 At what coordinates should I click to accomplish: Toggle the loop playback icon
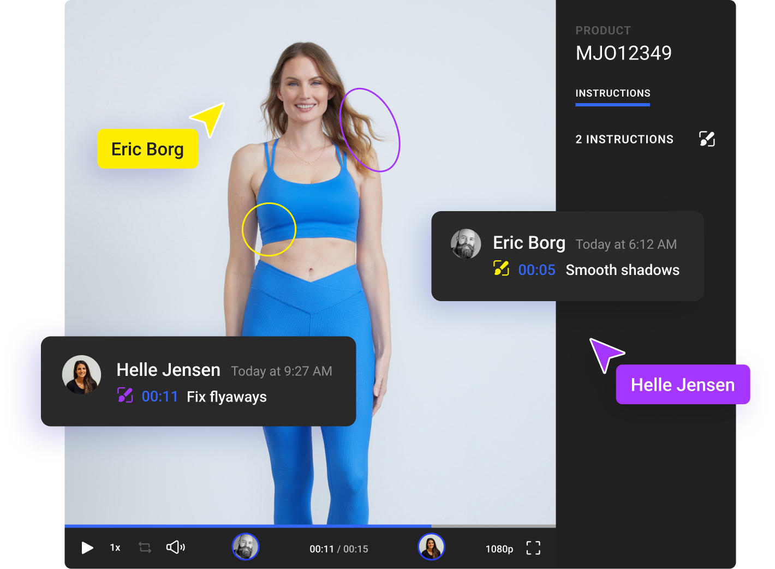(145, 547)
